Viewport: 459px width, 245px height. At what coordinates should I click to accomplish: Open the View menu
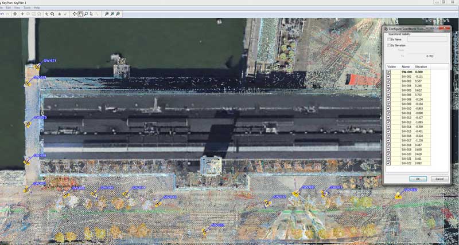tap(17, 7)
